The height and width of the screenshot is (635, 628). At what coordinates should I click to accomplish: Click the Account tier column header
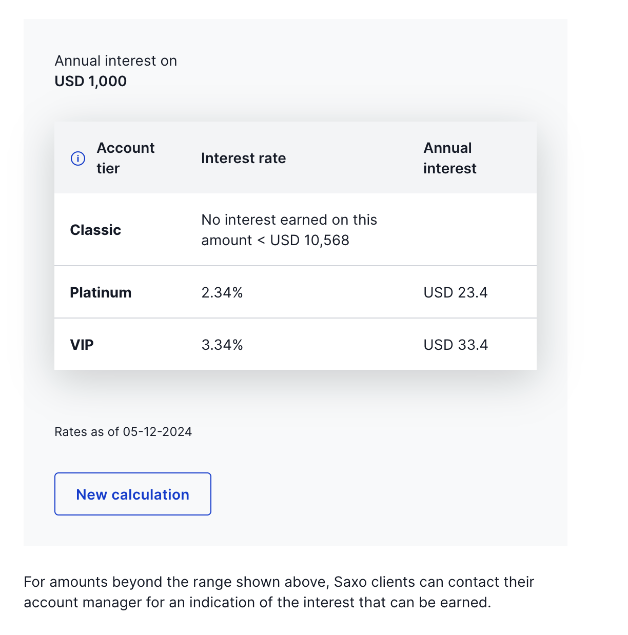125,158
